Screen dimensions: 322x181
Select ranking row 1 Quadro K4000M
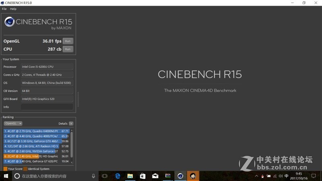coord(36,131)
